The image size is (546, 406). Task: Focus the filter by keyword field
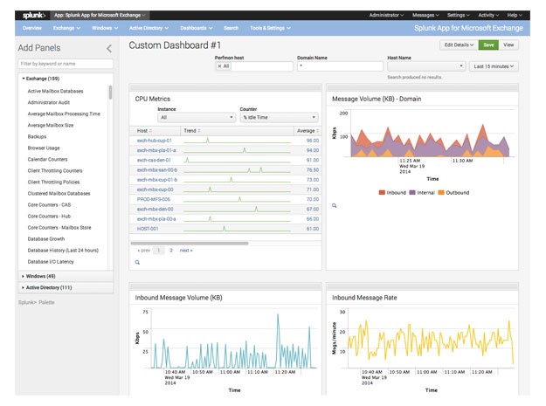click(x=66, y=64)
